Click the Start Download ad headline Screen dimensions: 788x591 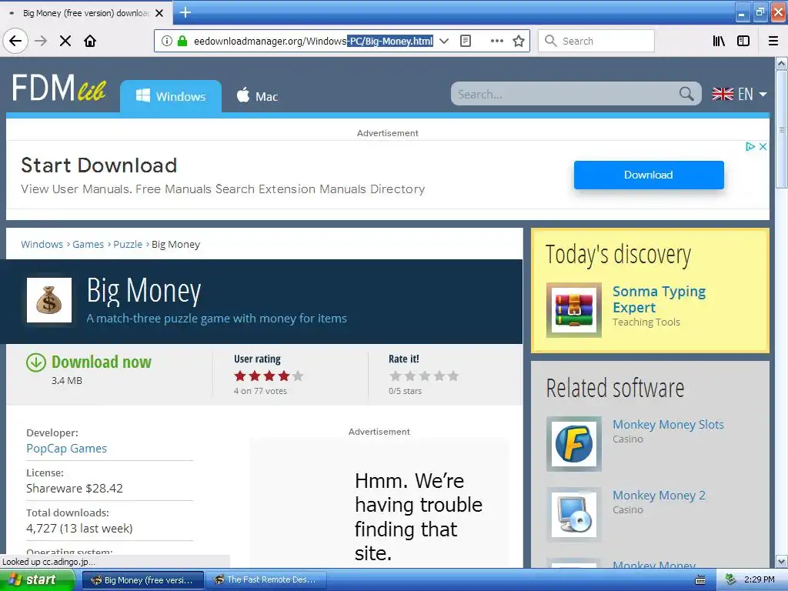tap(99, 165)
